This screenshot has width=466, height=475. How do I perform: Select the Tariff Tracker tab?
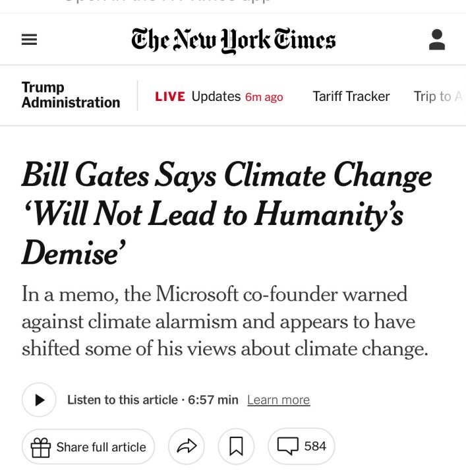tap(351, 96)
